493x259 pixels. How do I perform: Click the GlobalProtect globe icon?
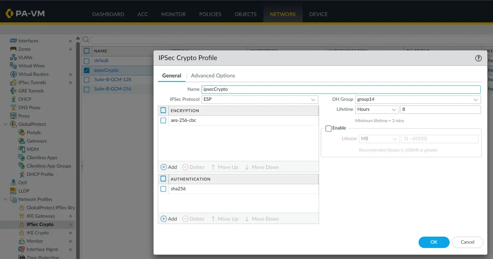tap(13, 124)
